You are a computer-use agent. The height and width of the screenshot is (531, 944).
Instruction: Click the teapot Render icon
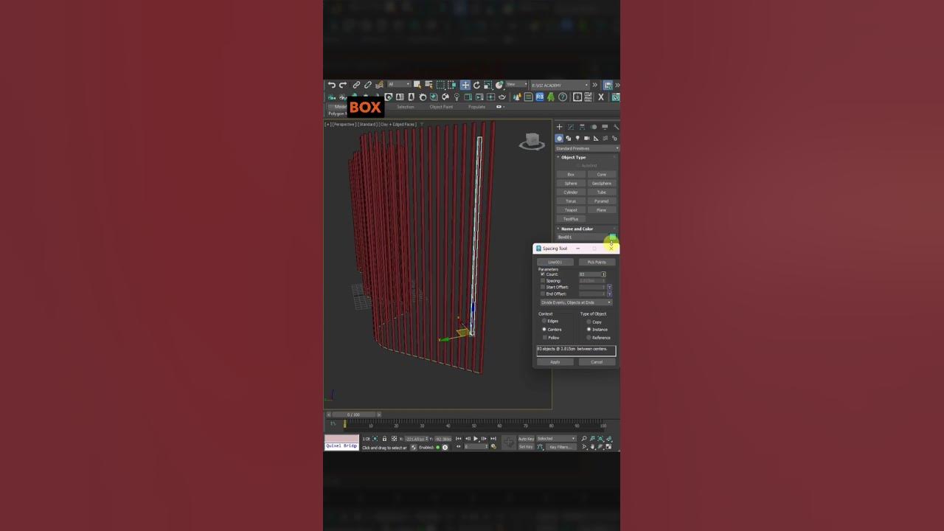(x=502, y=97)
